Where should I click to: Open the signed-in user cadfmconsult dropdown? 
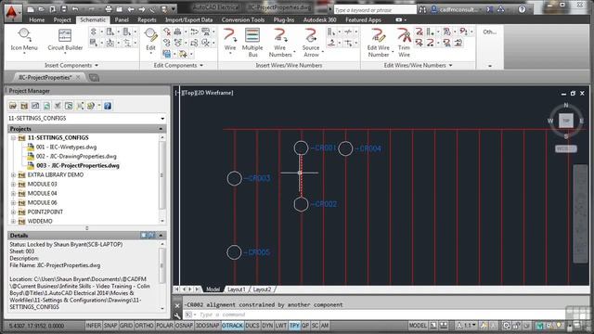(457, 9)
